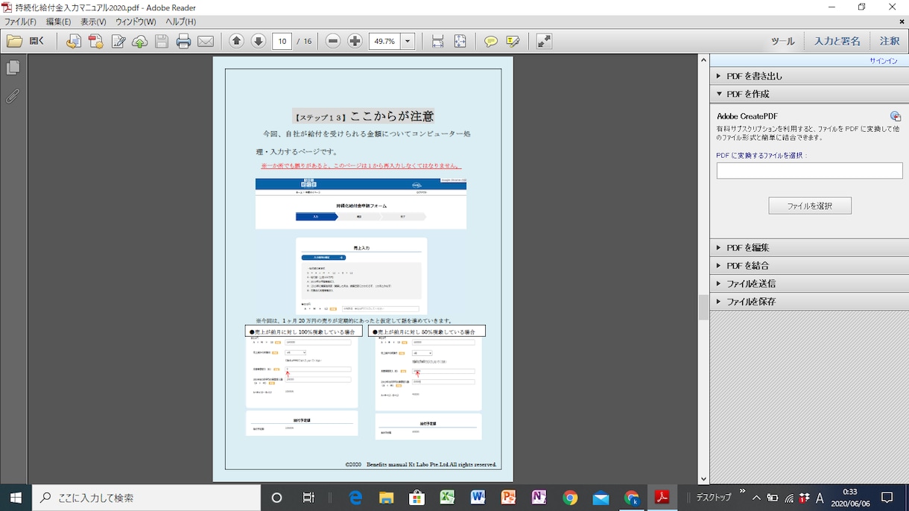
Task: Click the fit width scrolling icon
Action: point(438,42)
